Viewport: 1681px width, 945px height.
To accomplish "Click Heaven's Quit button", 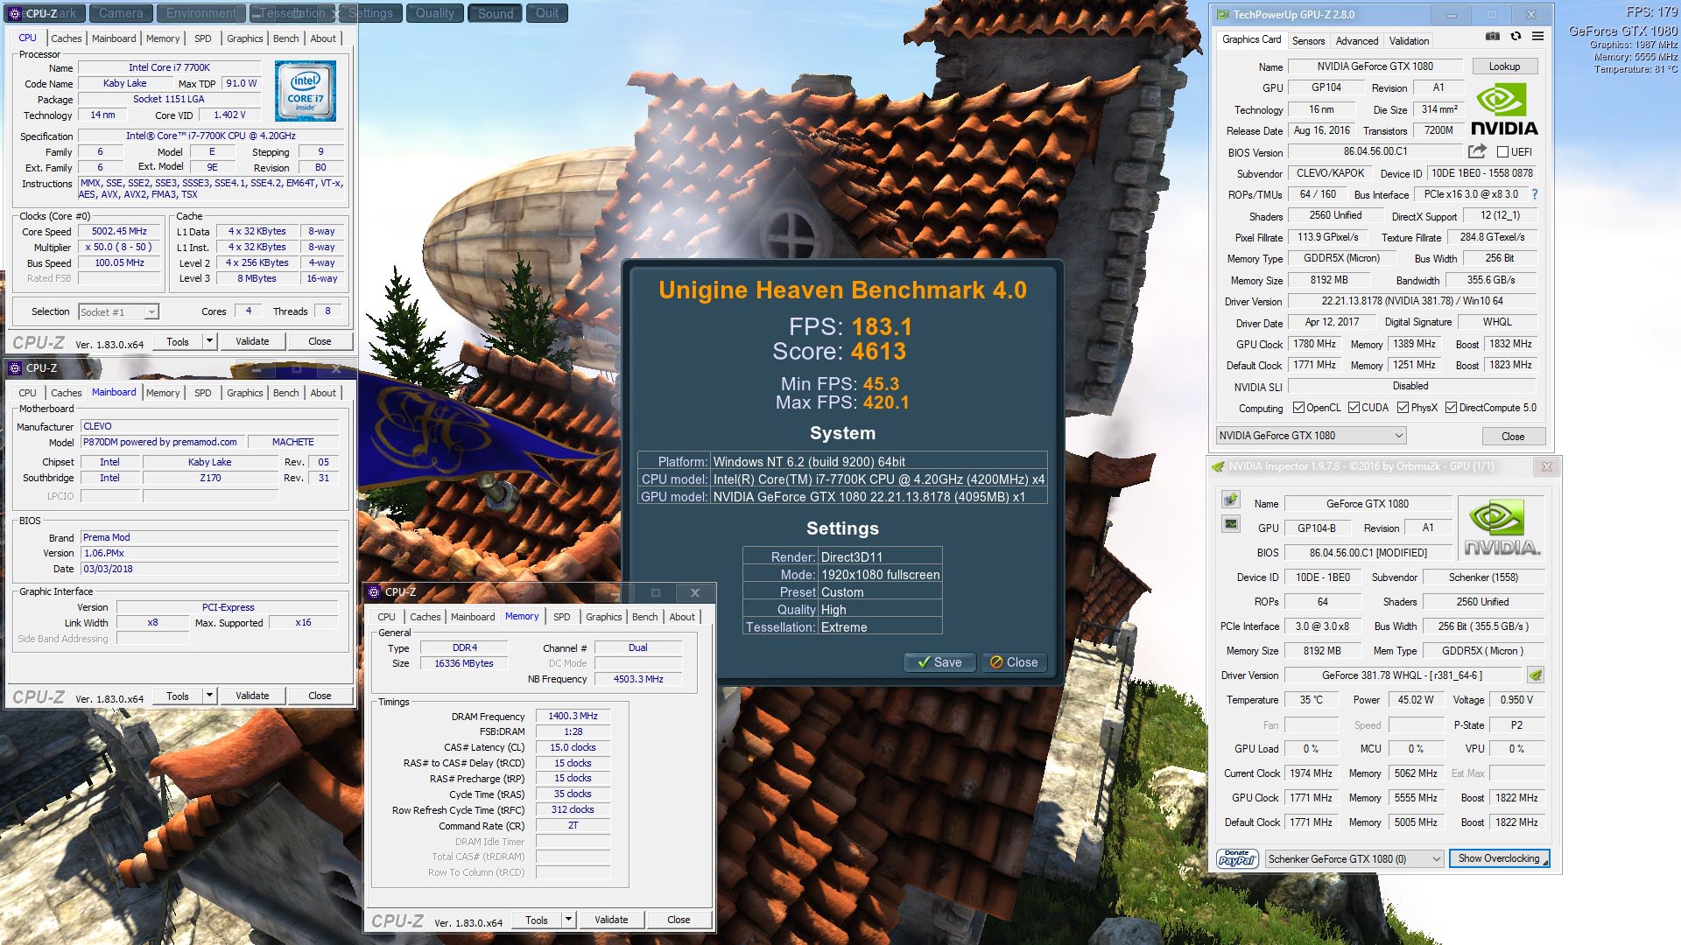I will point(547,13).
